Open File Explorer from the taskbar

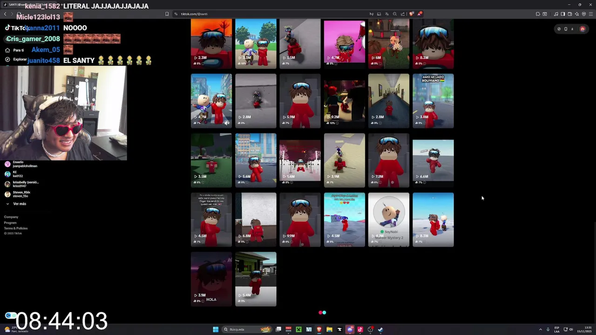point(329,329)
